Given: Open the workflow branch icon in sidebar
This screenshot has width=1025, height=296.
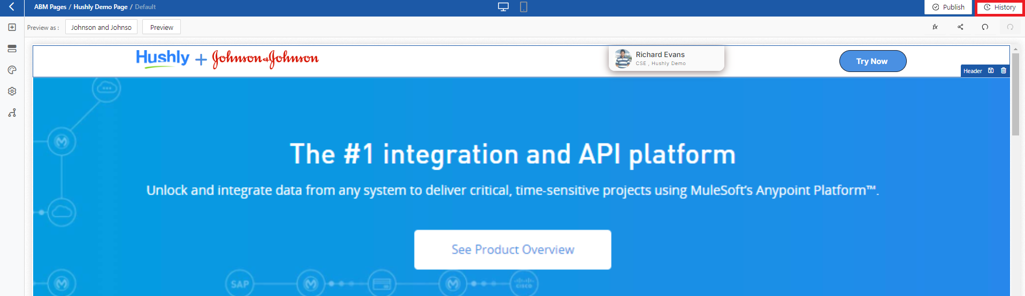Looking at the screenshot, I should click(x=12, y=113).
